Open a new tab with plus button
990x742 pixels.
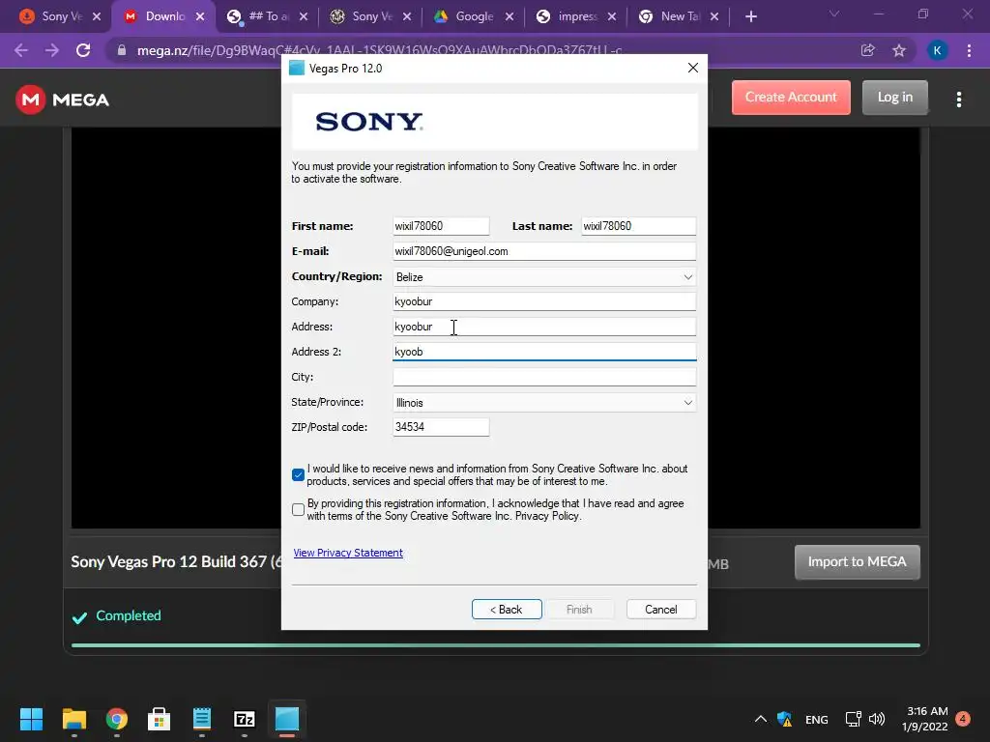click(750, 16)
